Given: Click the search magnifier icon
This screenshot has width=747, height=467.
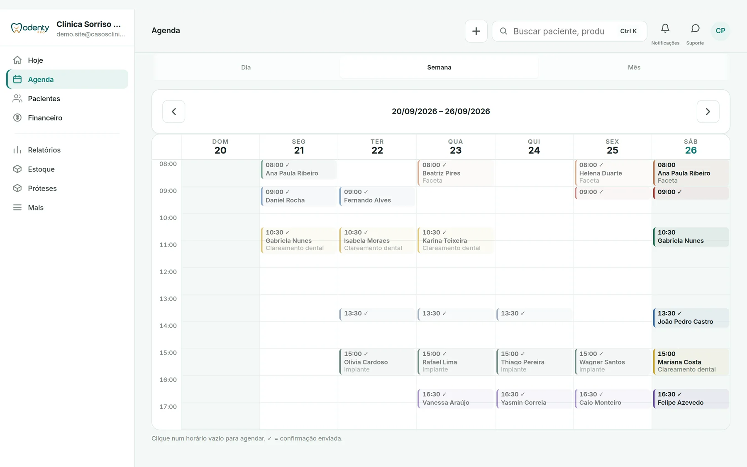Looking at the screenshot, I should [503, 31].
